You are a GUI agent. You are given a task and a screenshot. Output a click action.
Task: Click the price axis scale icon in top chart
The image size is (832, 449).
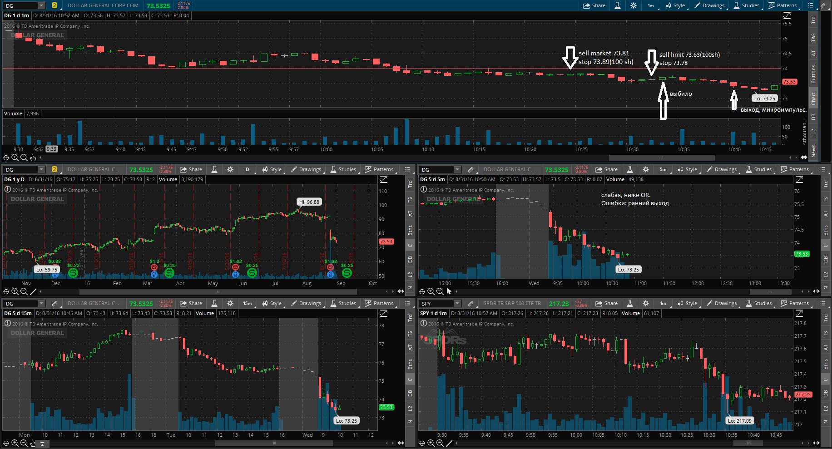[x=787, y=15]
